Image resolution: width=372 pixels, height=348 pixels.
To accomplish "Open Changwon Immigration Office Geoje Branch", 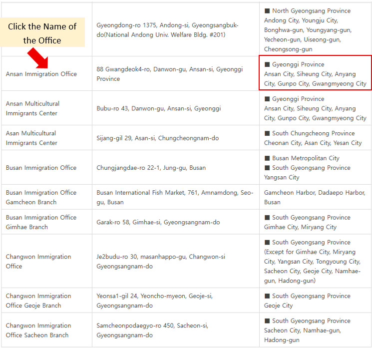I will pos(38,301).
